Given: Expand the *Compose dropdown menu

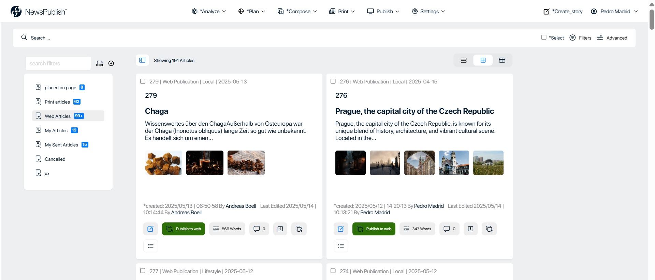Looking at the screenshot, I should coord(297,11).
